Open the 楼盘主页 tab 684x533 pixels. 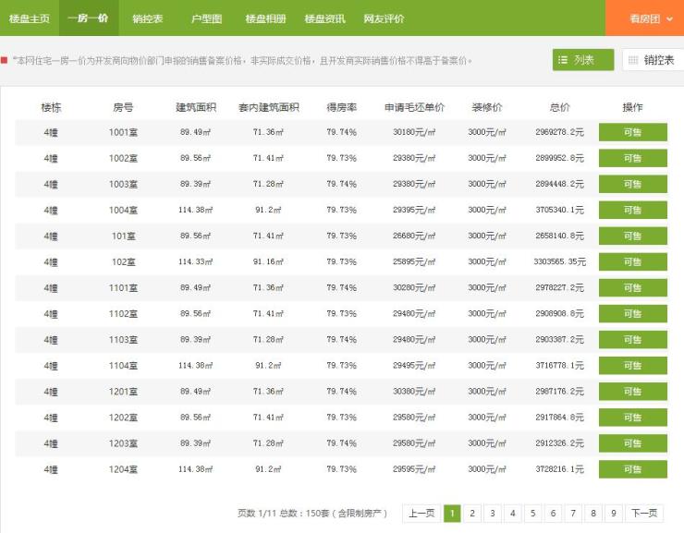[x=30, y=18]
